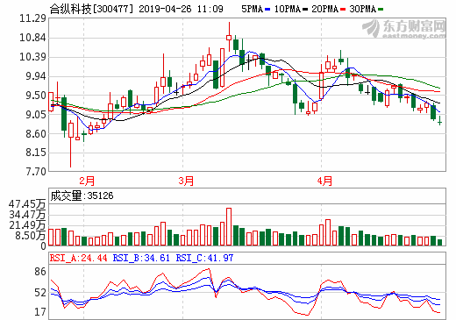The width and height of the screenshot is (456, 320).
Task: Click the 3月 month marker
Action: [186, 181]
